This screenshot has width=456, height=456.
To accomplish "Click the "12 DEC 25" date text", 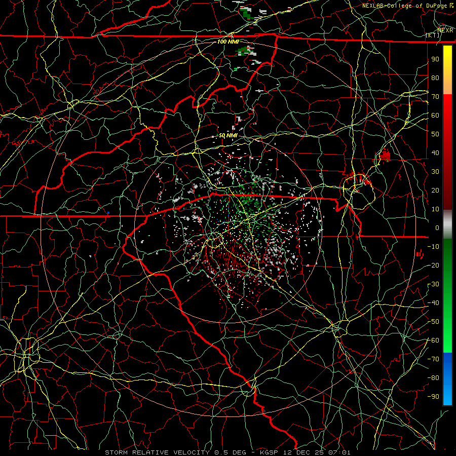I will [302, 452].
